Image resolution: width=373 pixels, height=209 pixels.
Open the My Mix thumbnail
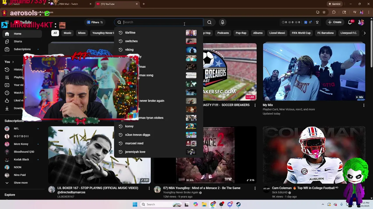tap(314, 72)
